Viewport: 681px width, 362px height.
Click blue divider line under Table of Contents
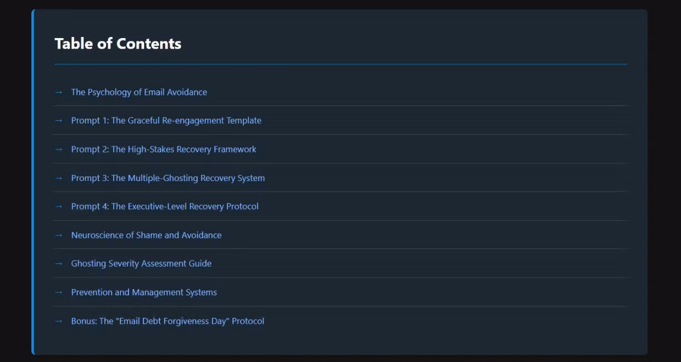coord(340,64)
